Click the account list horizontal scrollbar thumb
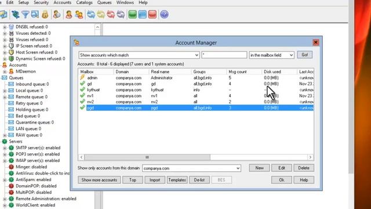The height and width of the screenshot is (209, 371). [x=147, y=157]
